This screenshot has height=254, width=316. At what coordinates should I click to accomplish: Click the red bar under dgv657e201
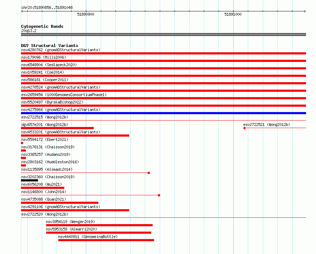pyautogui.click(x=58, y=128)
